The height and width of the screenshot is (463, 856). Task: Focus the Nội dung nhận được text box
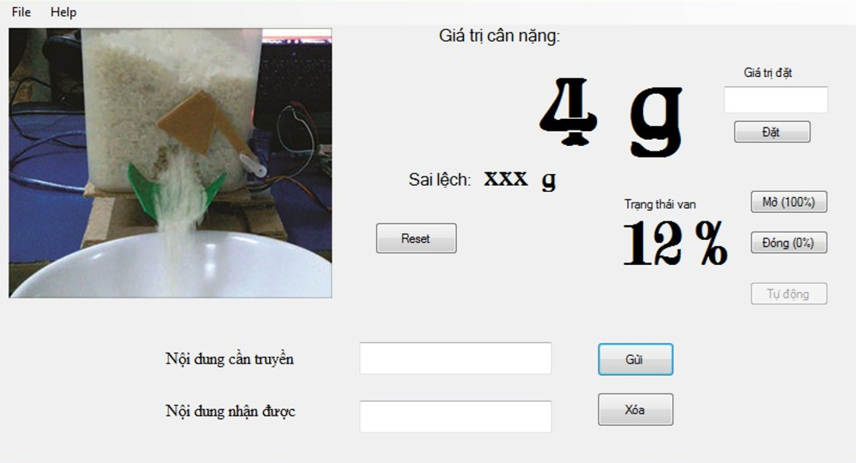coord(455,416)
